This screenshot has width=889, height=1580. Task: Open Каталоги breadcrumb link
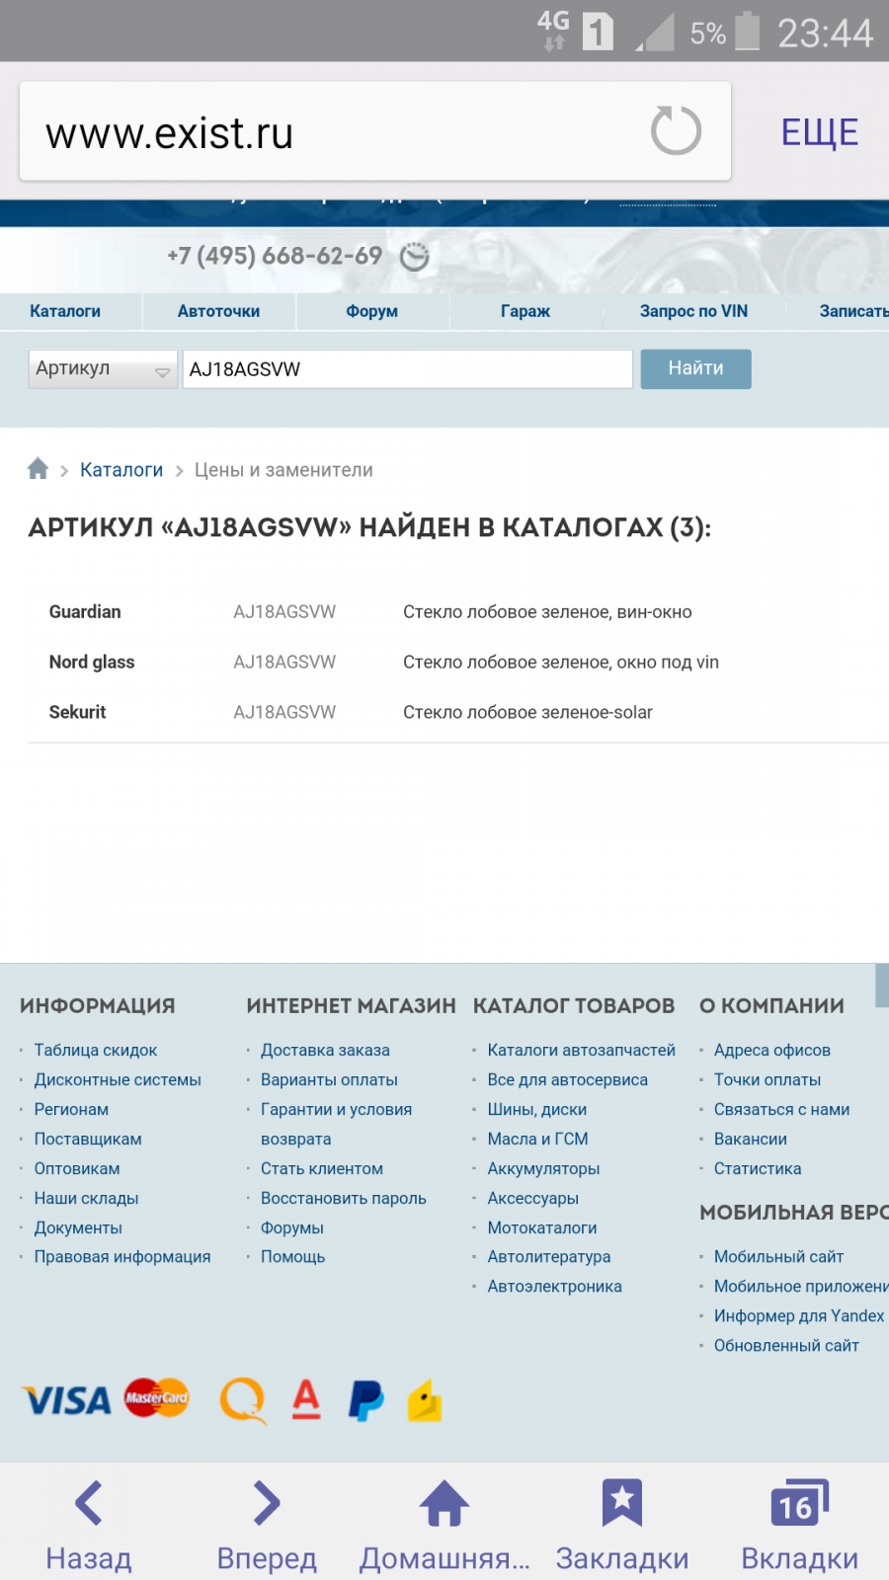coord(121,470)
